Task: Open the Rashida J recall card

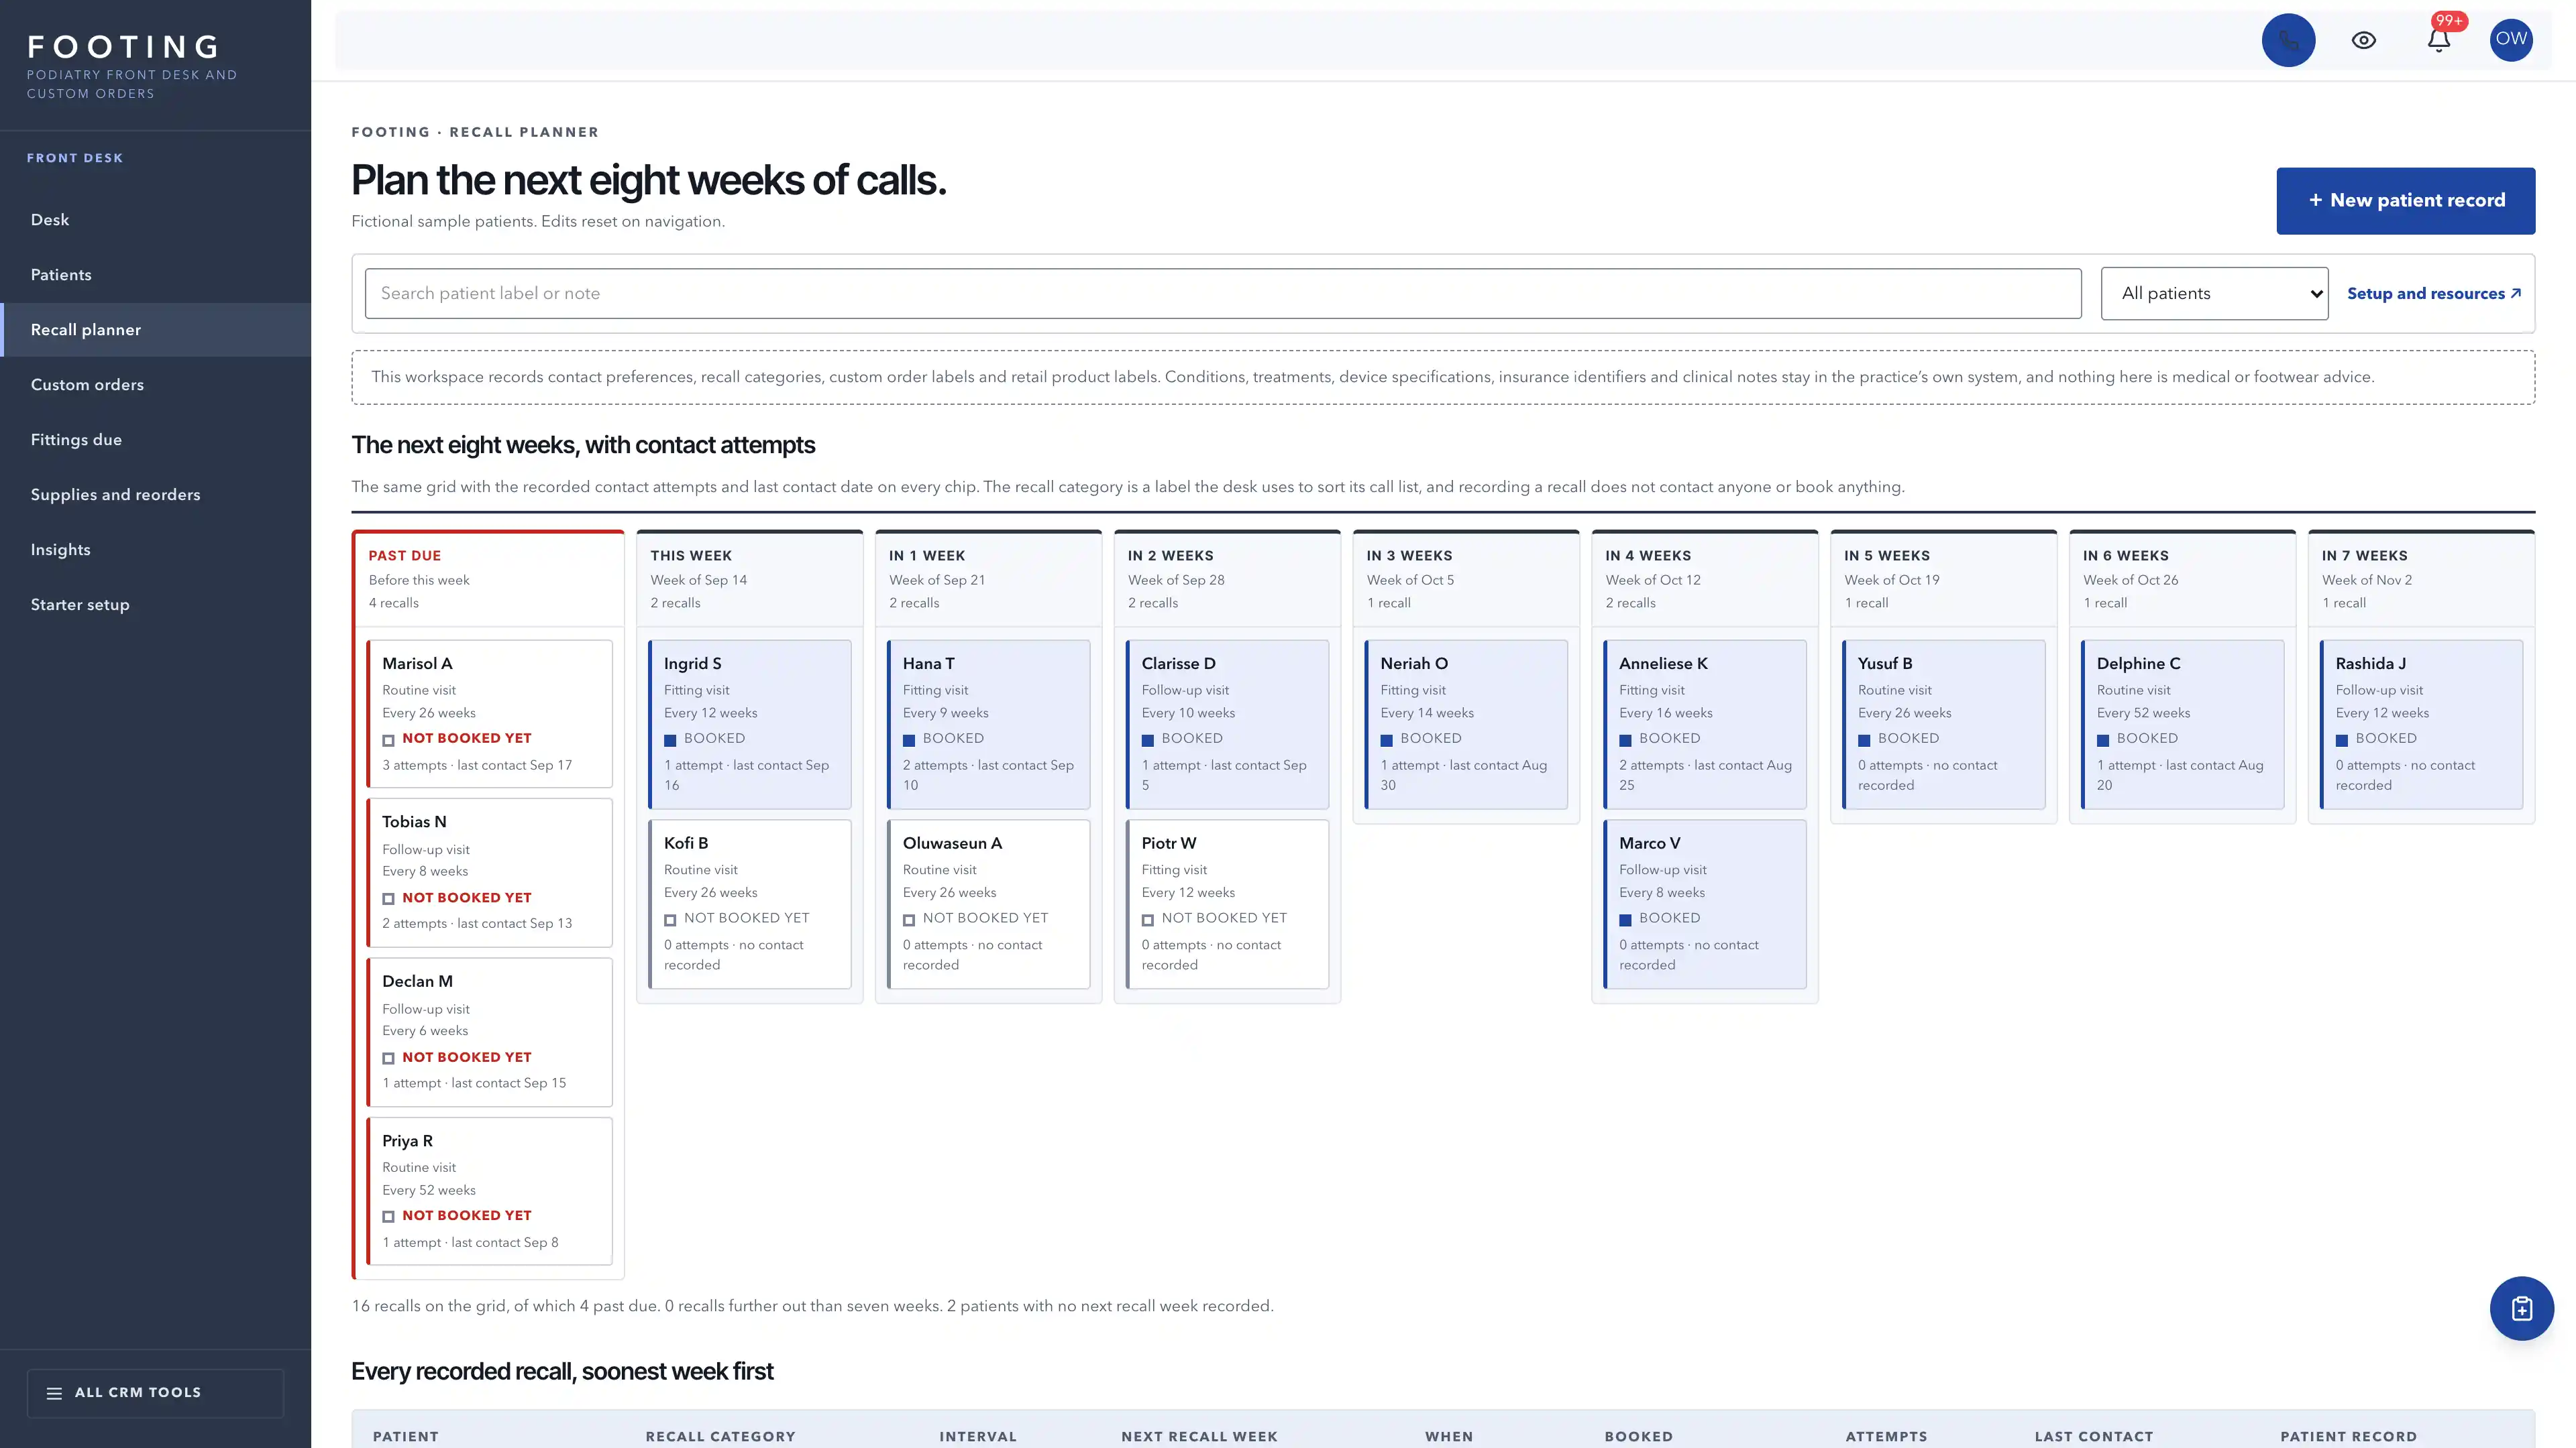Action: tap(2422, 725)
